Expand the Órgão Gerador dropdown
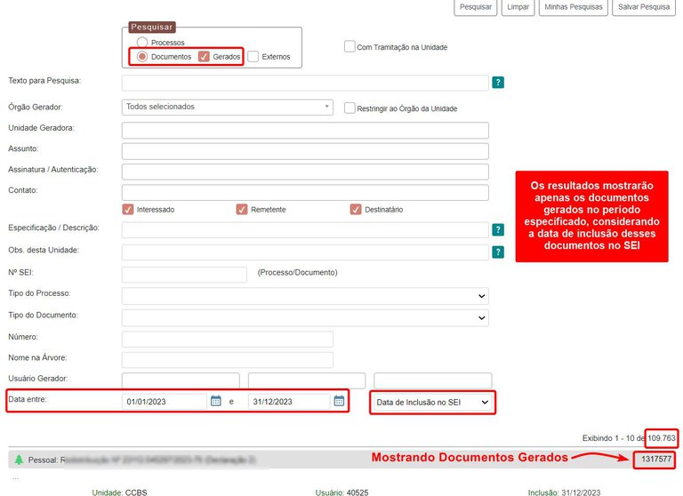 click(227, 107)
